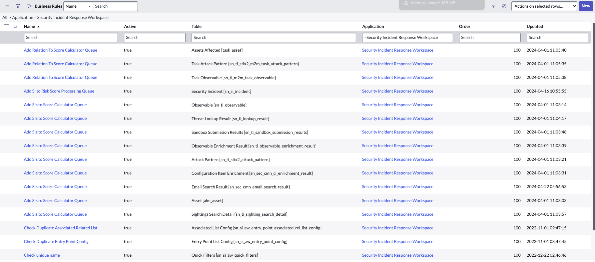Click the Email Search Result table cell
The image size is (595, 262).
pos(241,187)
